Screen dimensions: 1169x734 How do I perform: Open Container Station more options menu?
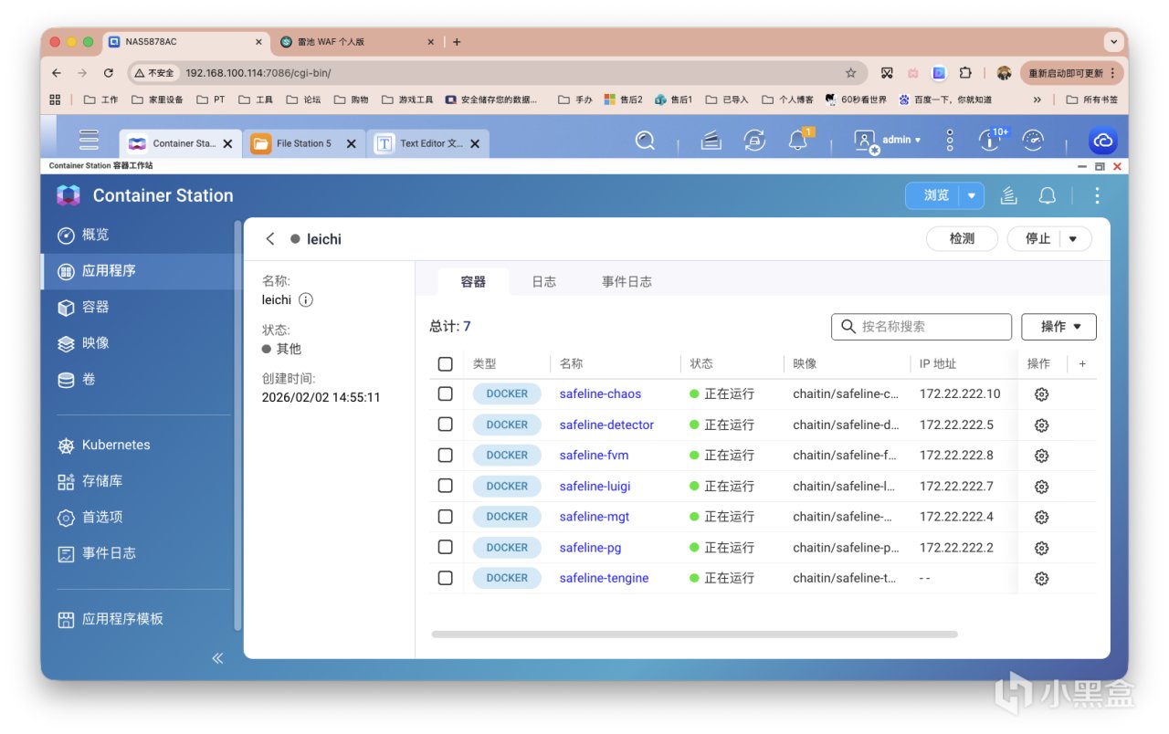(x=1097, y=195)
